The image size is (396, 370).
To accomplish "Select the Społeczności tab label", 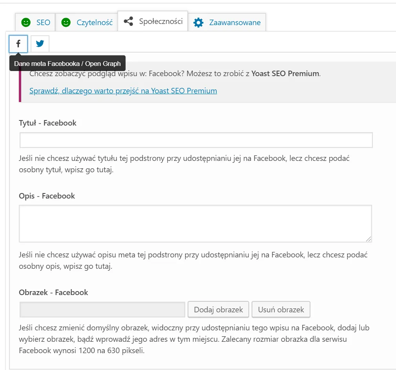I will [161, 22].
